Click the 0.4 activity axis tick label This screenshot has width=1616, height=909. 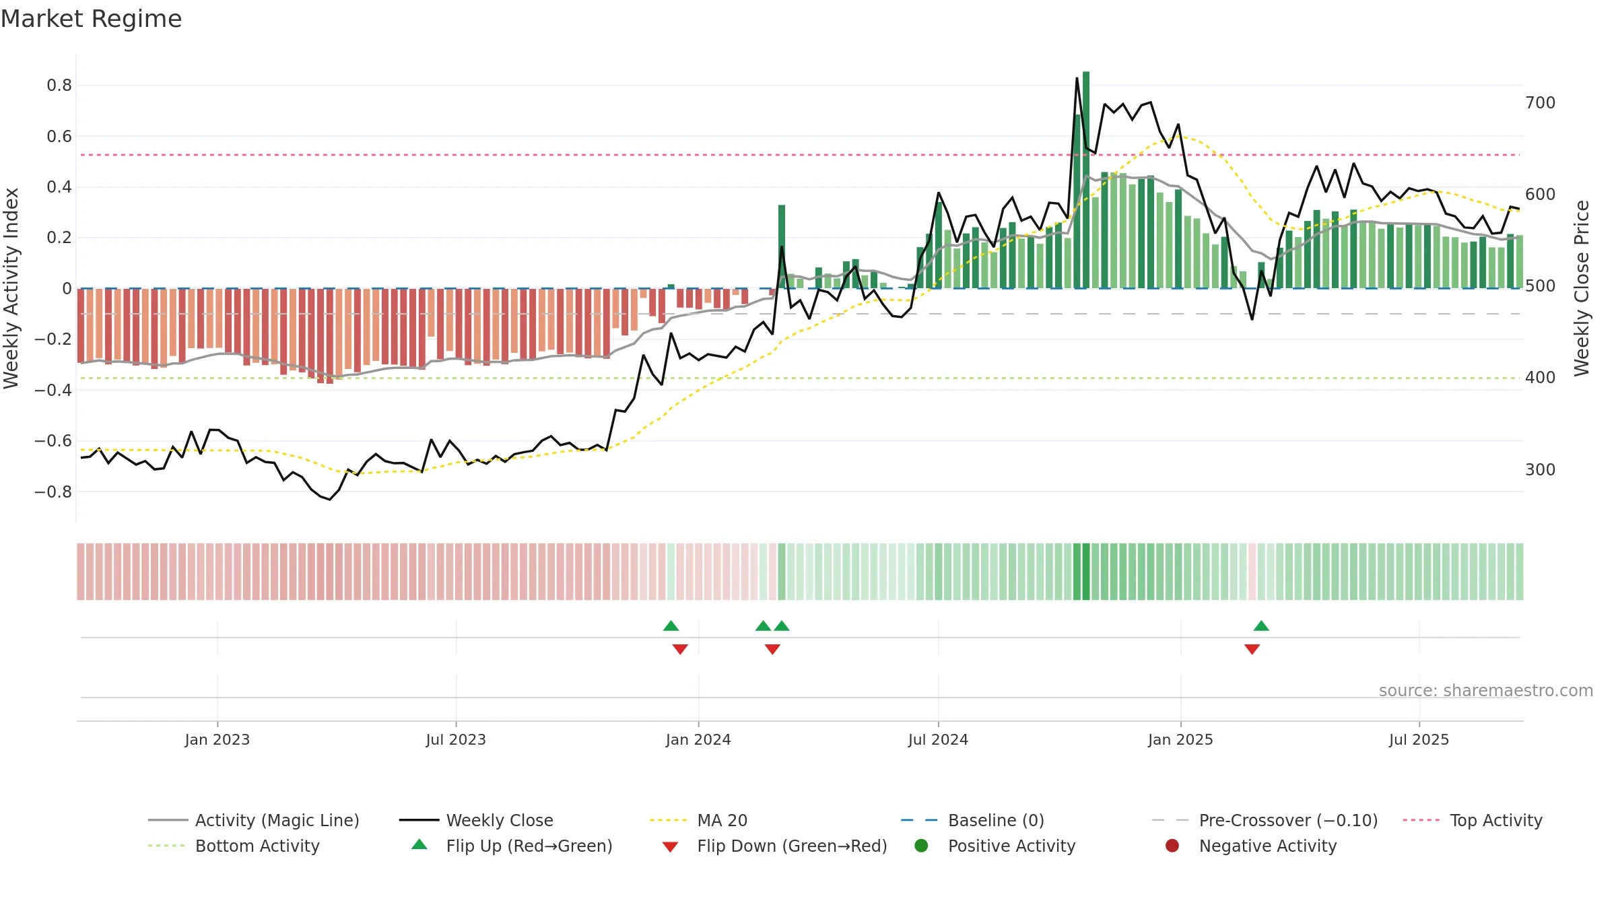pos(59,187)
